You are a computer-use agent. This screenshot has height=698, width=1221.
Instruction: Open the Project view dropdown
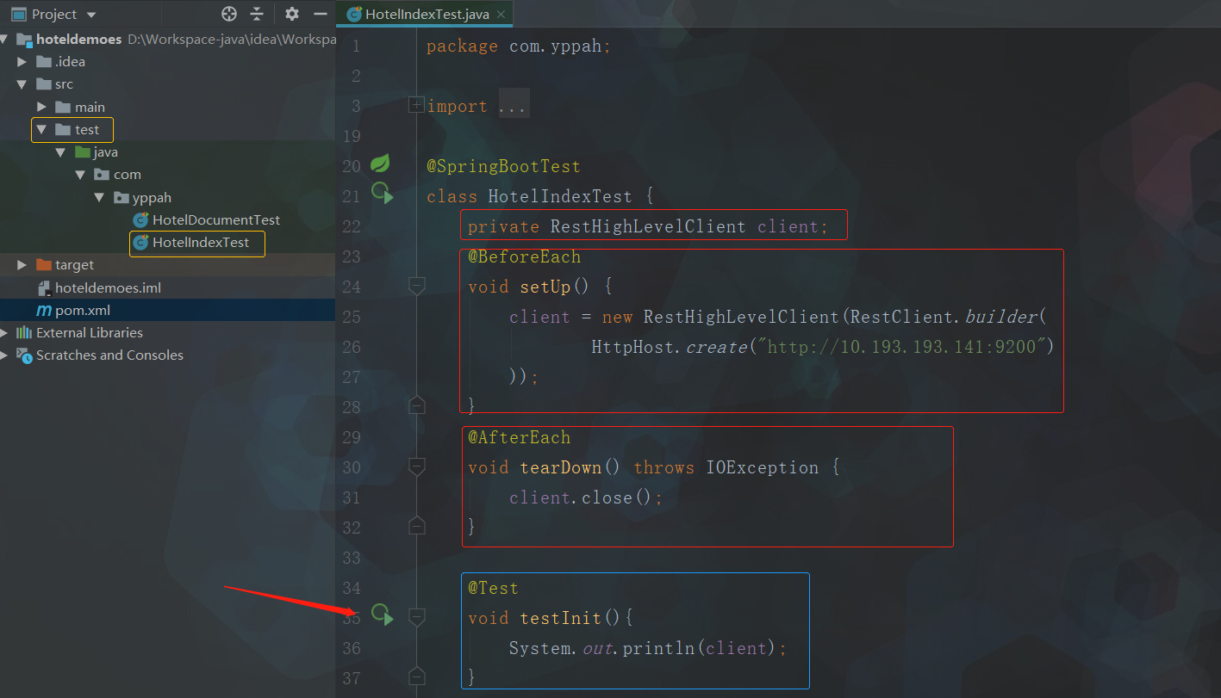click(x=92, y=15)
